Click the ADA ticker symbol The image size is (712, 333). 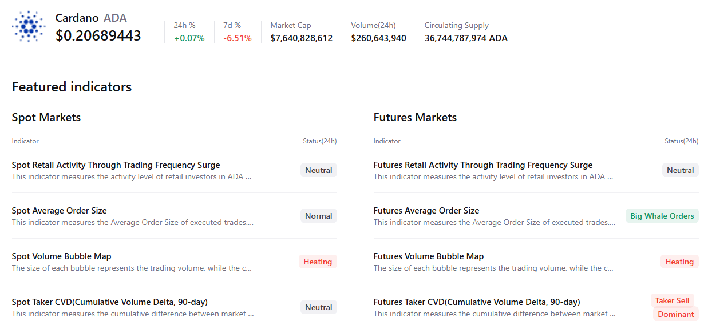[115, 18]
